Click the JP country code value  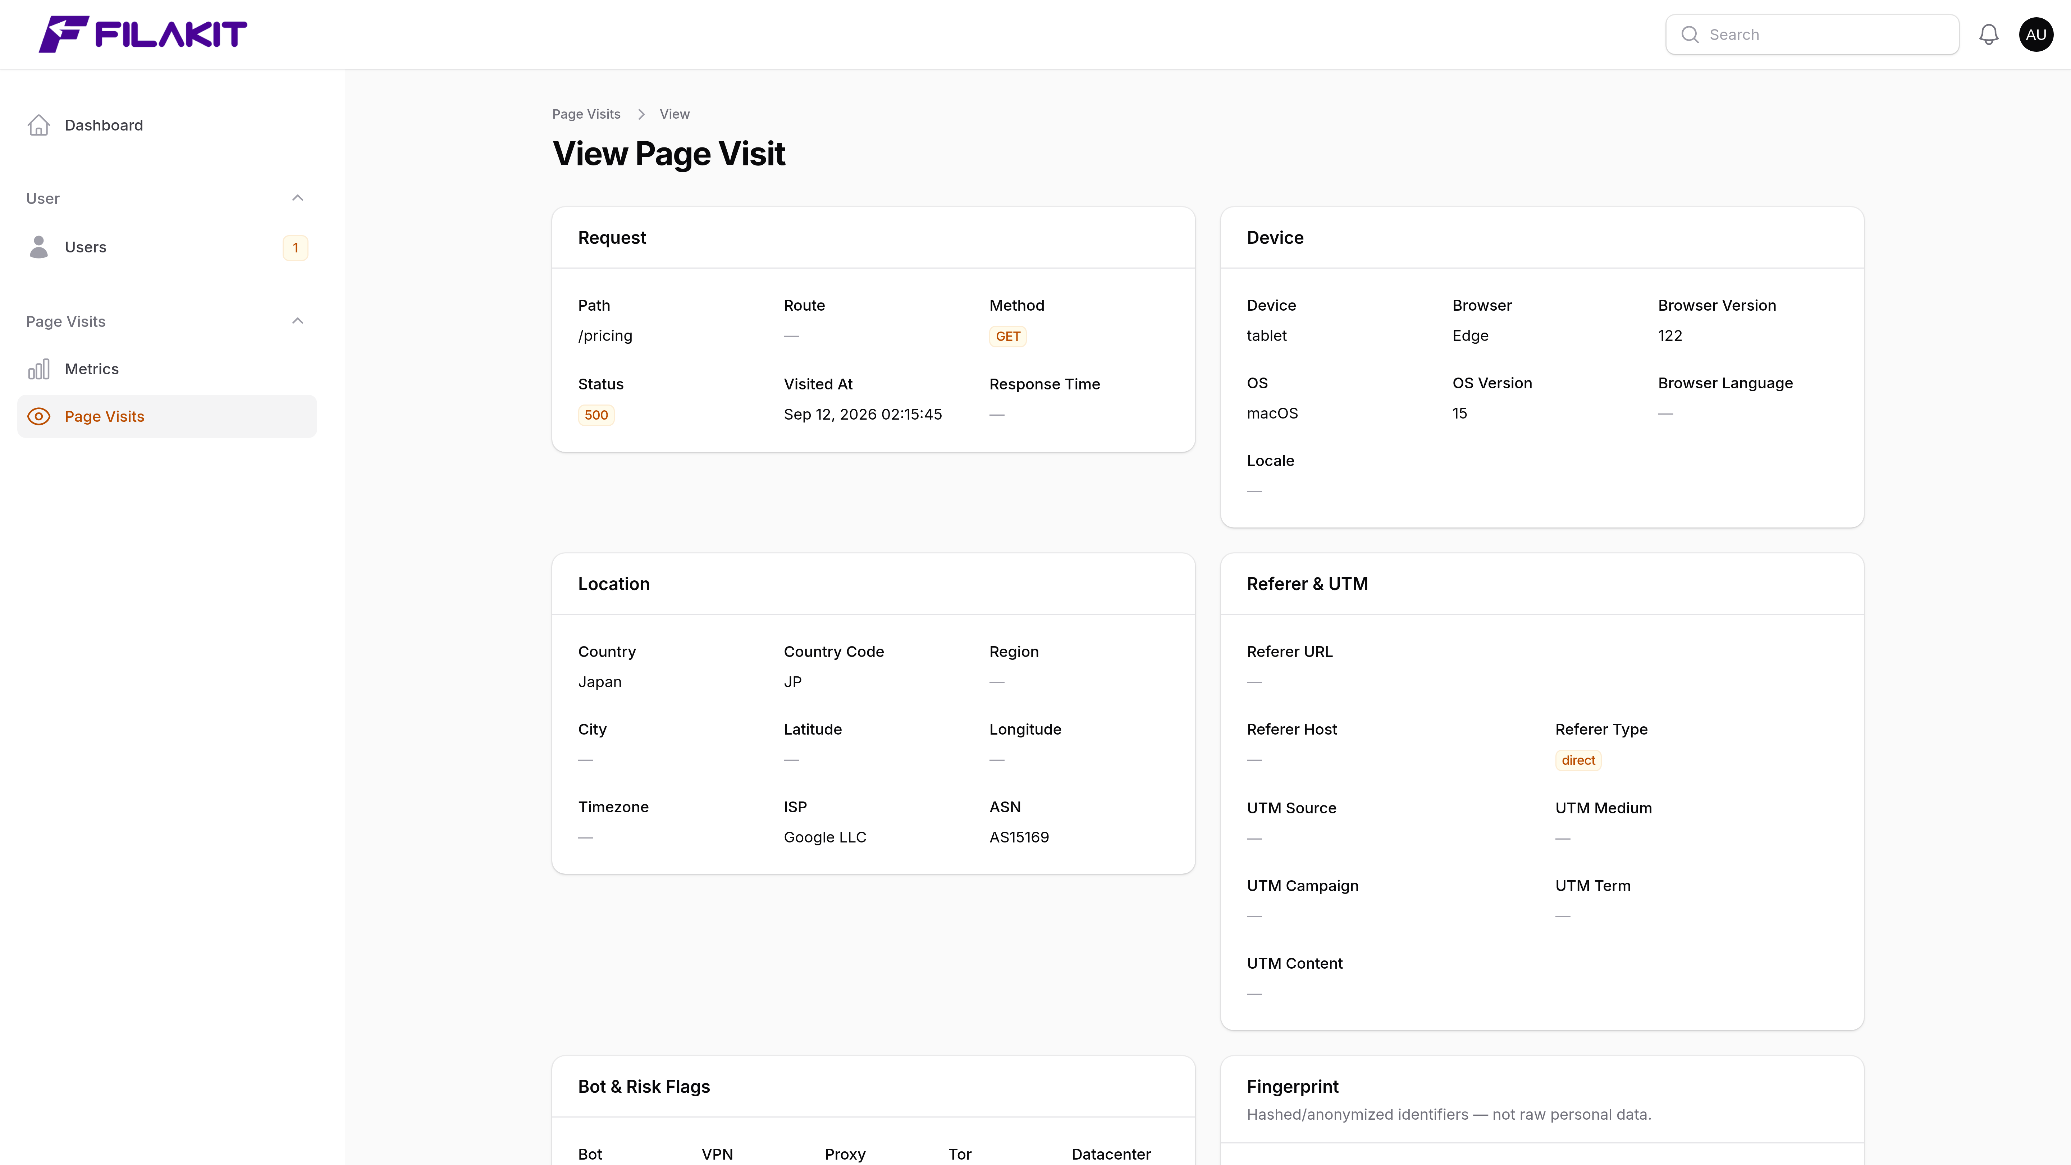(x=793, y=682)
